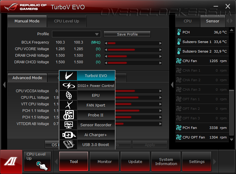Image resolution: width=236 pixels, height=174 pixels.
Task: Switch to the CPU monitor tab
Action: point(188,21)
